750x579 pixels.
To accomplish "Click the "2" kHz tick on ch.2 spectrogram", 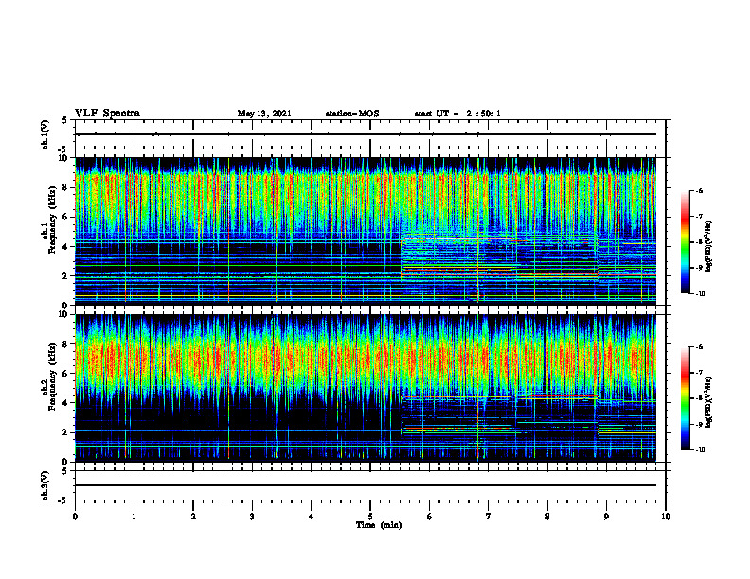I will point(66,432).
